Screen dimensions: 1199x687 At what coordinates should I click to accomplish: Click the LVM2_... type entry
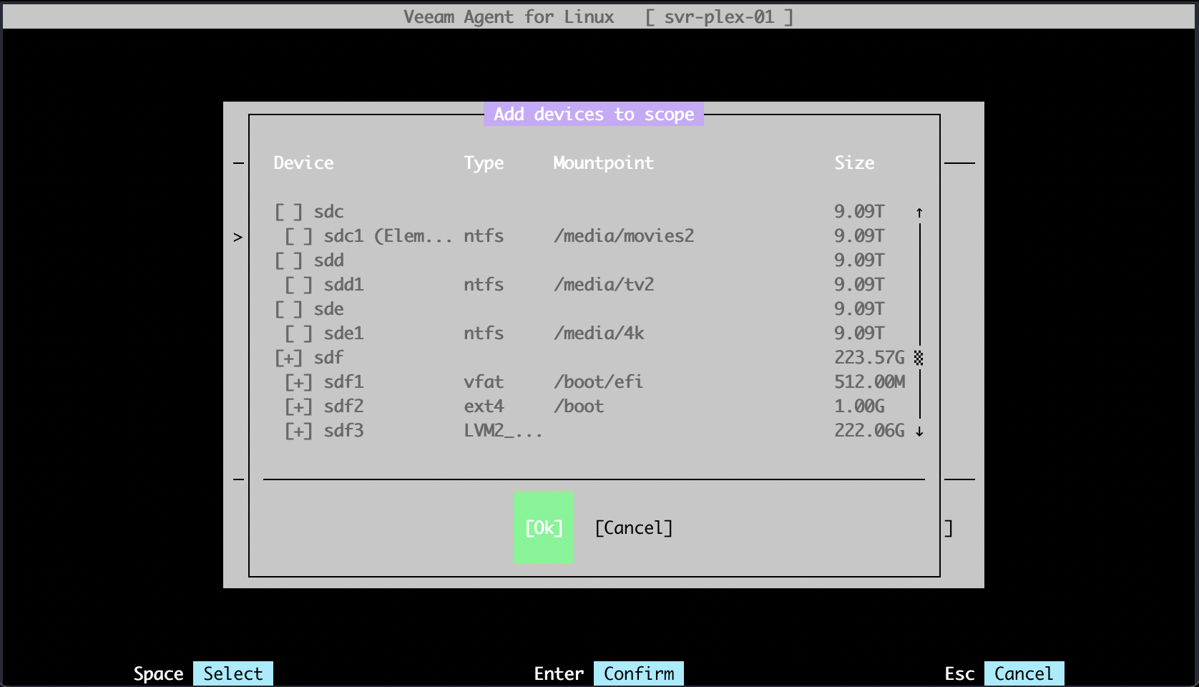(x=503, y=431)
